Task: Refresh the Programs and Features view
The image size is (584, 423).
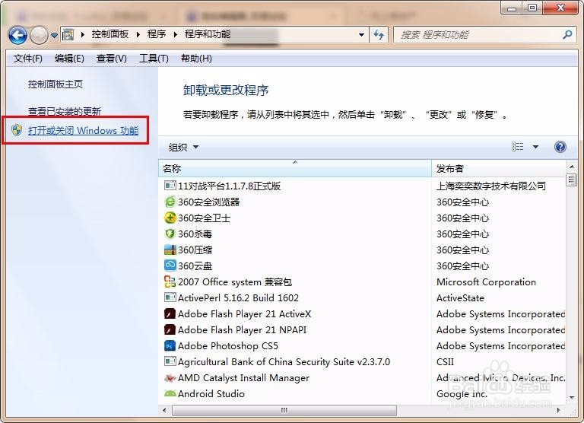Action: [379, 35]
